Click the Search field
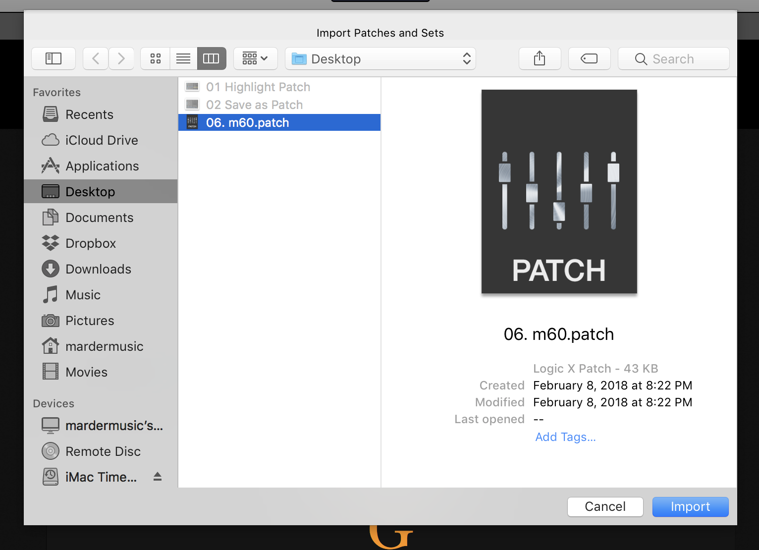The height and width of the screenshot is (550, 759). tap(674, 59)
